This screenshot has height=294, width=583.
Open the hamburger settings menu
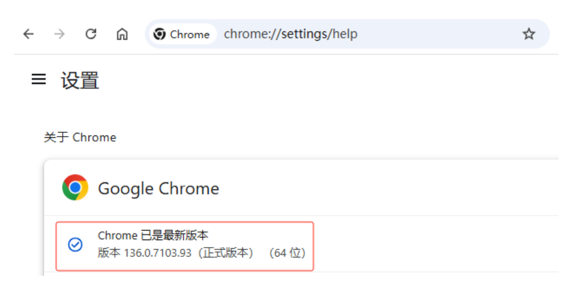[39, 79]
